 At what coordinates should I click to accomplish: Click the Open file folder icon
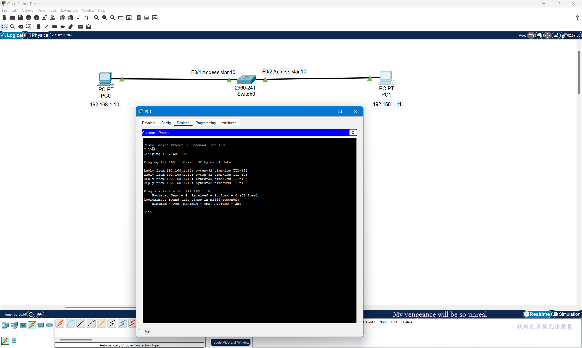[12, 18]
